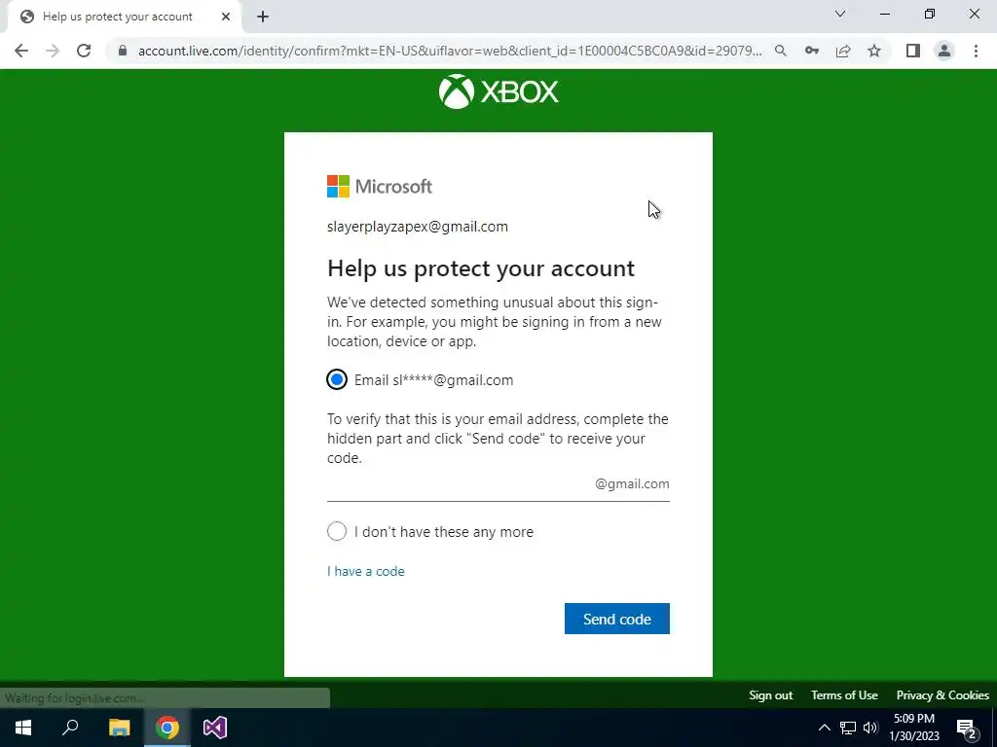Viewport: 997px width, 747px height.
Task: Open the volume control tray icon
Action: 870,728
